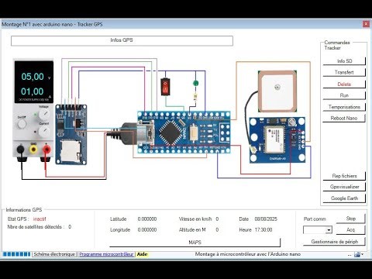Stop the port communication
The width and height of the screenshot is (372, 279).
click(x=351, y=219)
